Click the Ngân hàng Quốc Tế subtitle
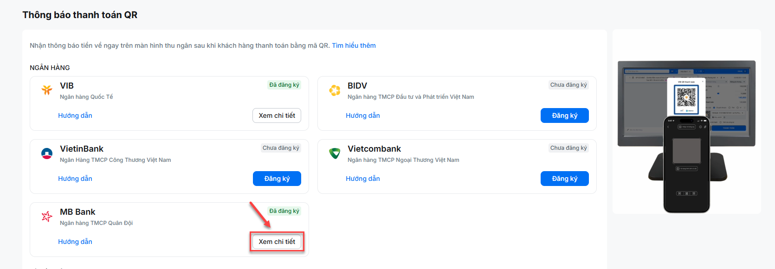 tap(86, 97)
